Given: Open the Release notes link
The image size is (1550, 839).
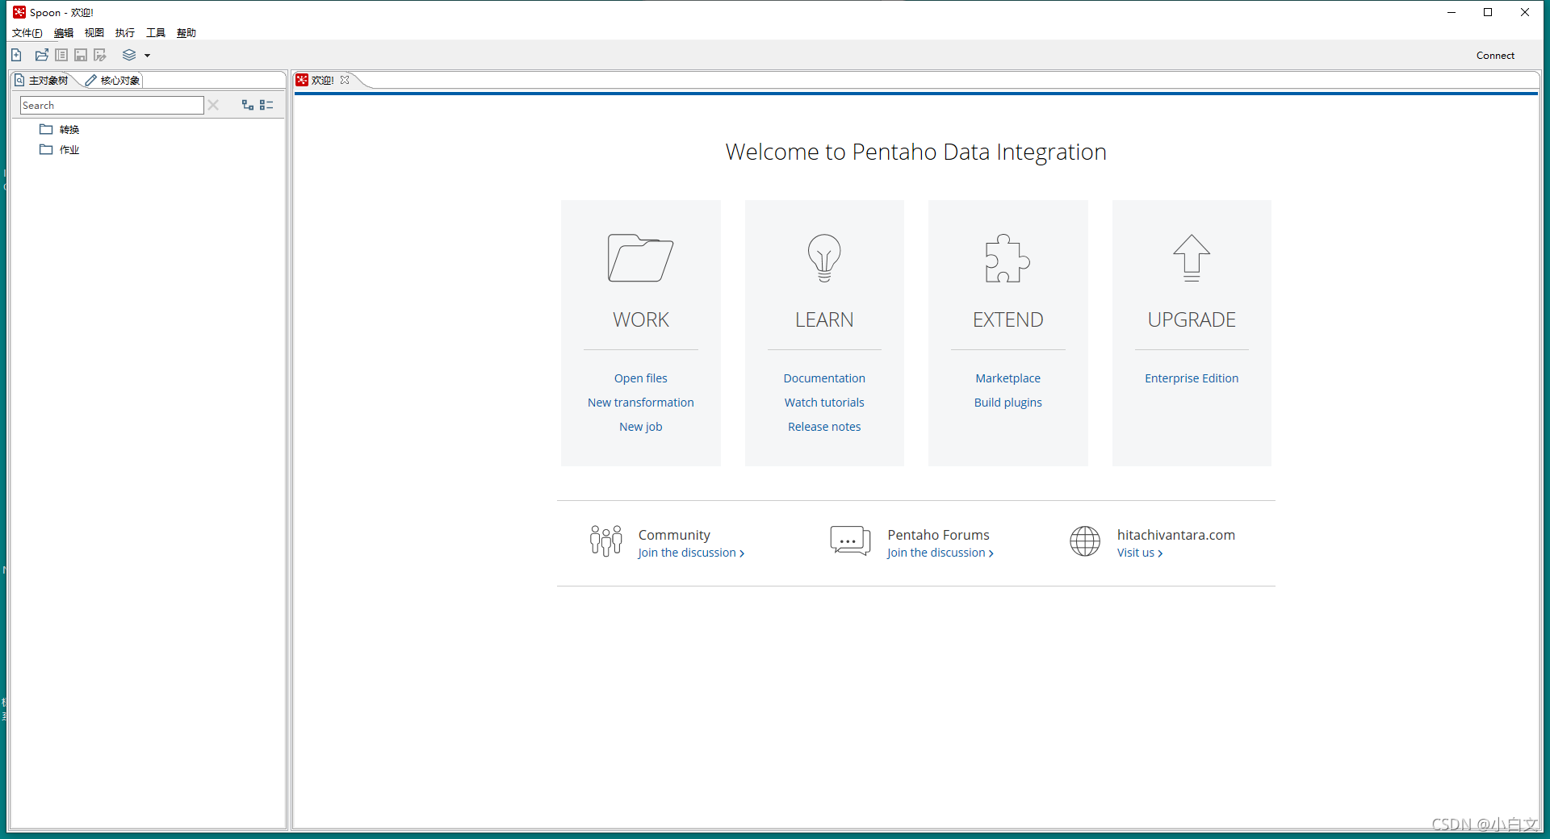Looking at the screenshot, I should tap(824, 427).
